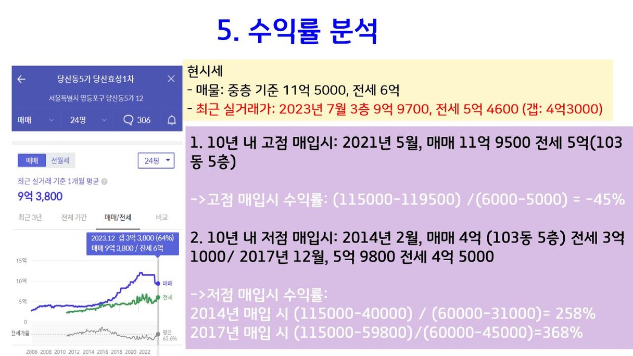Viewport: 633px width, 356px height.
Task: Switch to the 최근 3년 tab
Action: point(30,218)
